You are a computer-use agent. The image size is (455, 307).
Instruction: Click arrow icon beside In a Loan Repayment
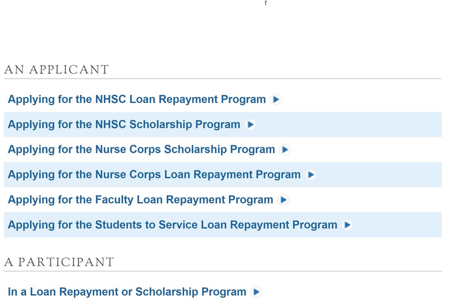pyautogui.click(x=257, y=292)
